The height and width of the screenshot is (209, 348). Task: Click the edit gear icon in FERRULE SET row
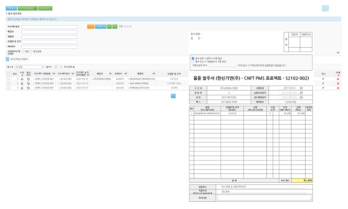22,88
